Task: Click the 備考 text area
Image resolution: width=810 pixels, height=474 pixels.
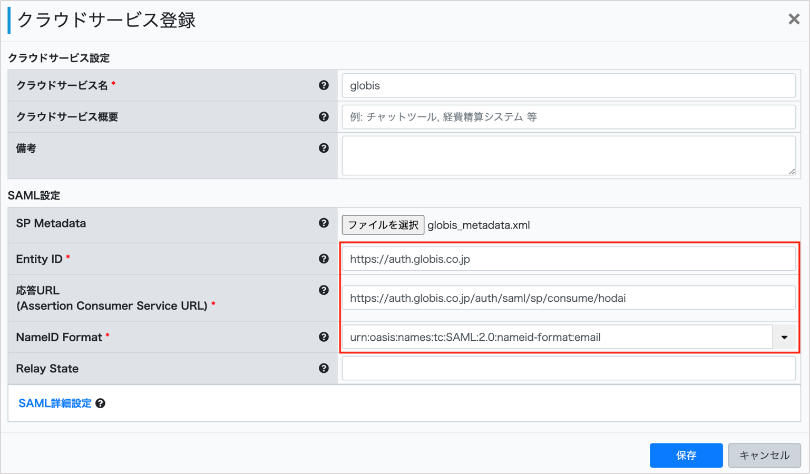Action: (x=568, y=155)
